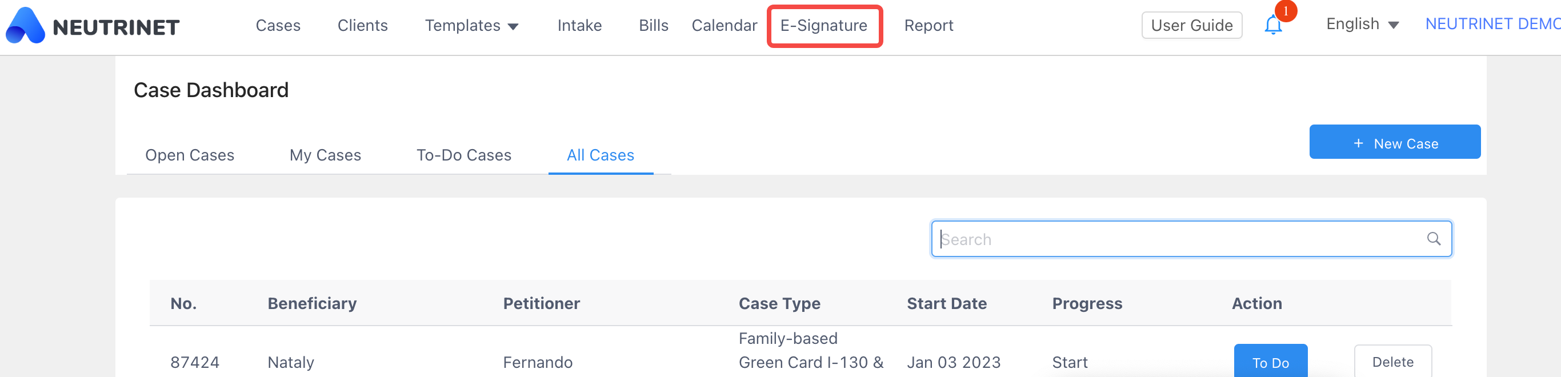Image resolution: width=1561 pixels, height=377 pixels.
Task: Click the User Guide button
Action: click(x=1191, y=26)
